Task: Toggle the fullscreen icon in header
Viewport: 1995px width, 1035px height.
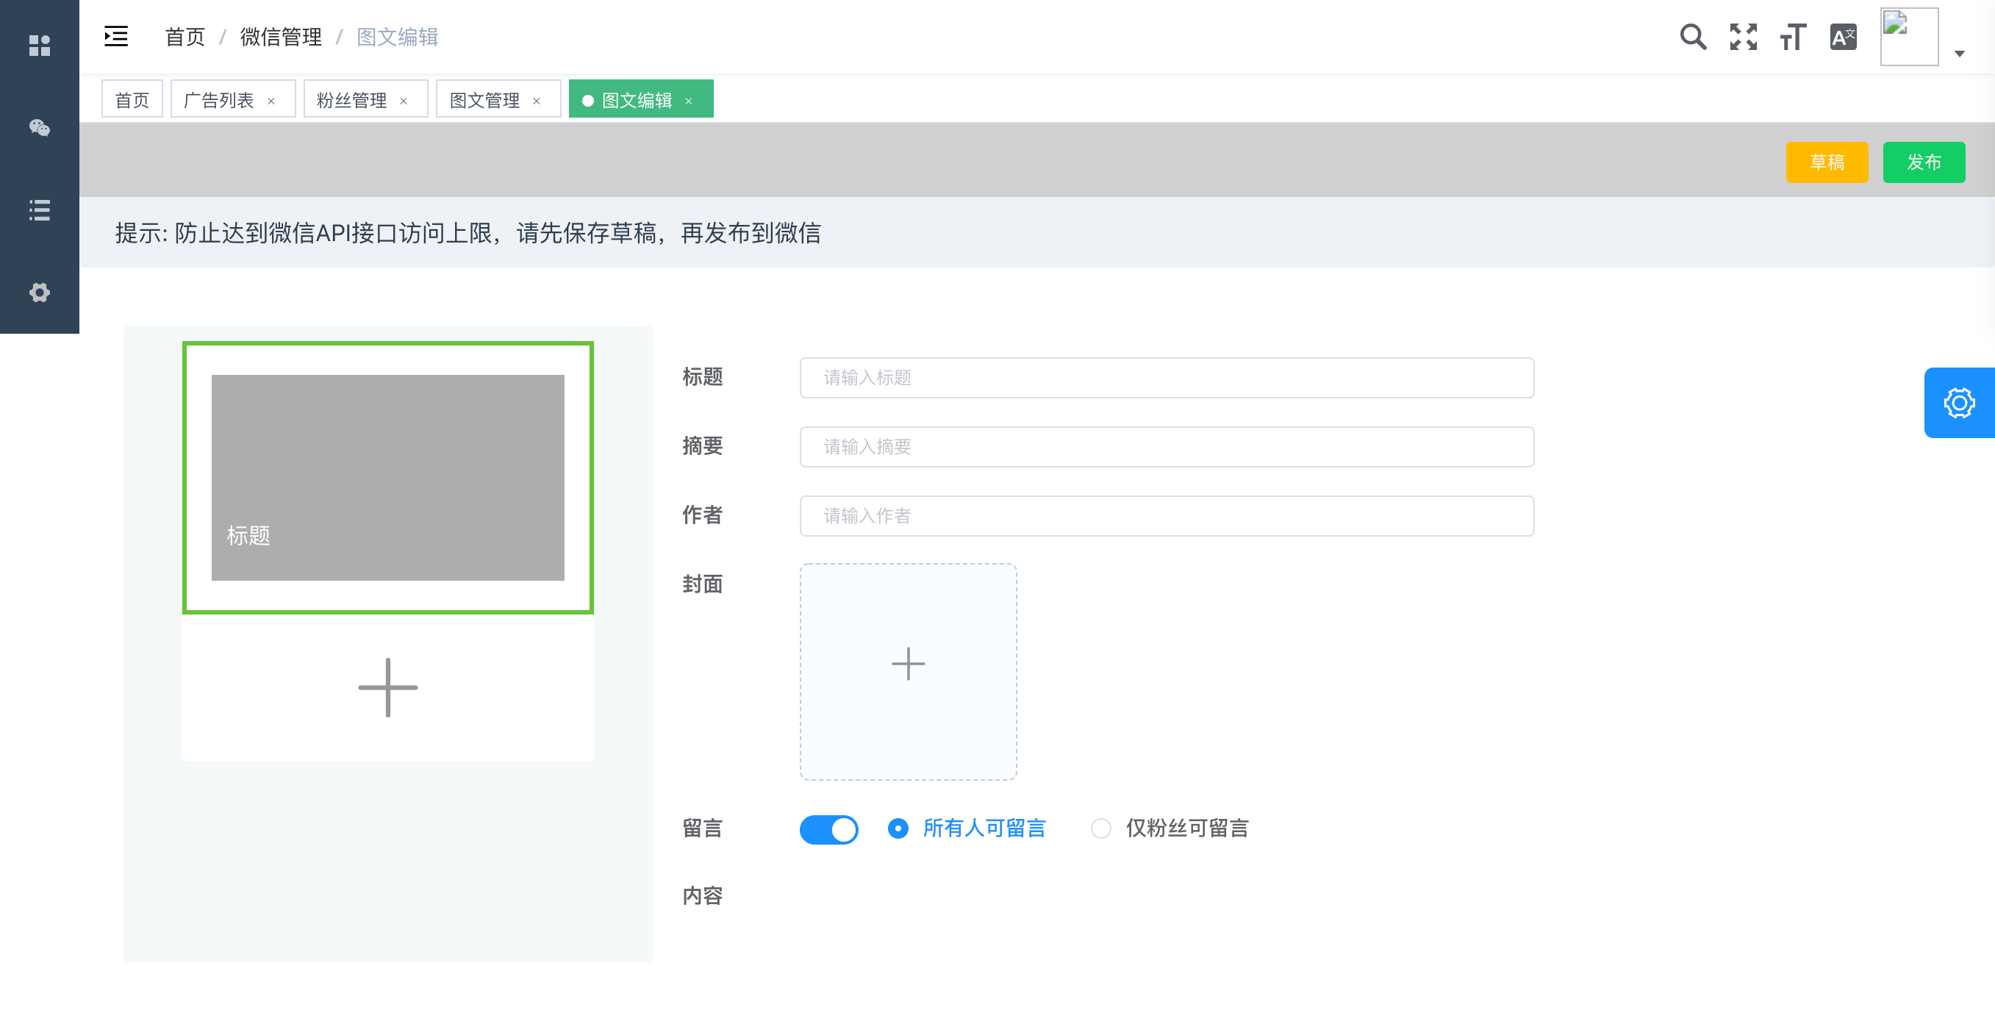Action: [x=1744, y=37]
